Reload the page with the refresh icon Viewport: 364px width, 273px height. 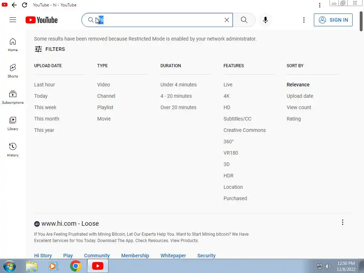25,5
